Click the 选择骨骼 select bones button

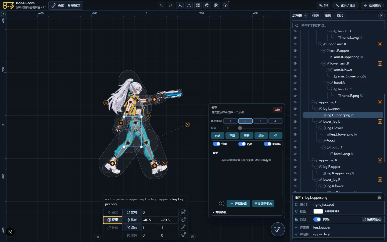coord(238,204)
